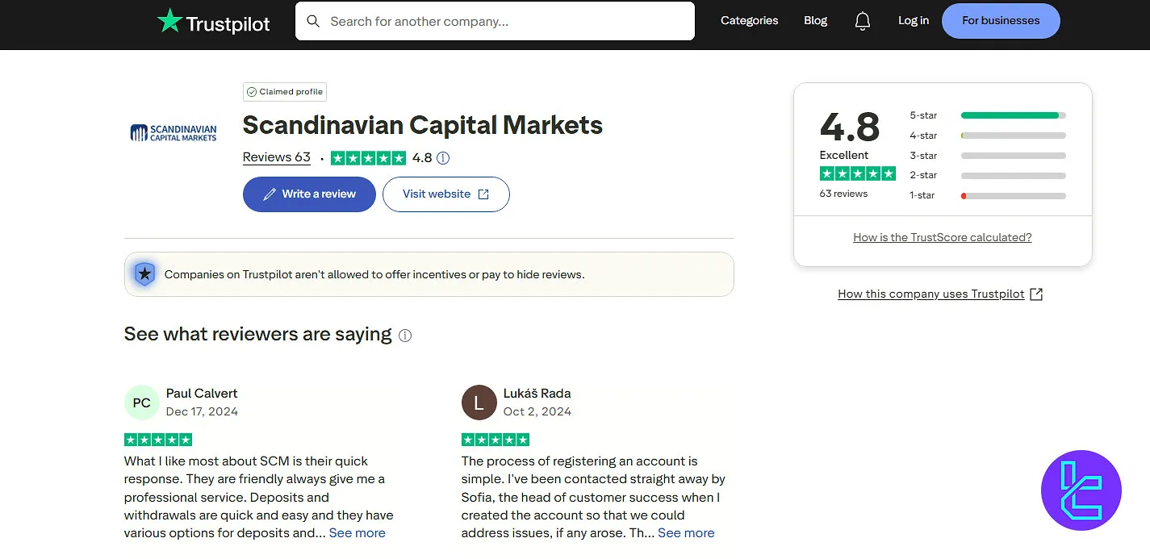Click the Write a review button
This screenshot has width=1150, height=559.
pyautogui.click(x=309, y=194)
